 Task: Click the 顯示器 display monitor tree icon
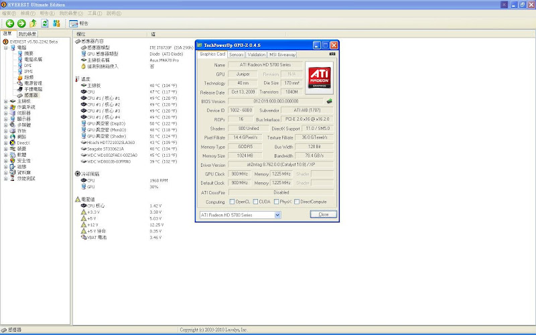coord(13,119)
